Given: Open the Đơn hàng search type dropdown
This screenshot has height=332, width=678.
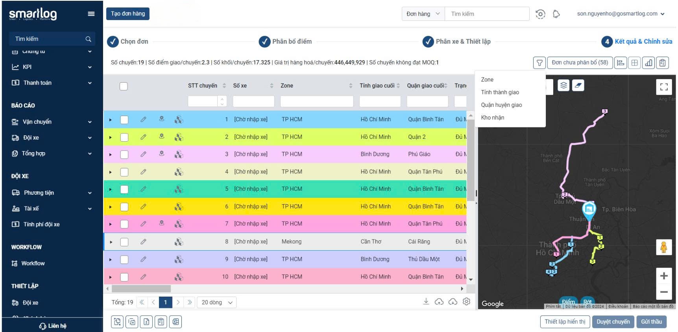Looking at the screenshot, I should coord(423,14).
